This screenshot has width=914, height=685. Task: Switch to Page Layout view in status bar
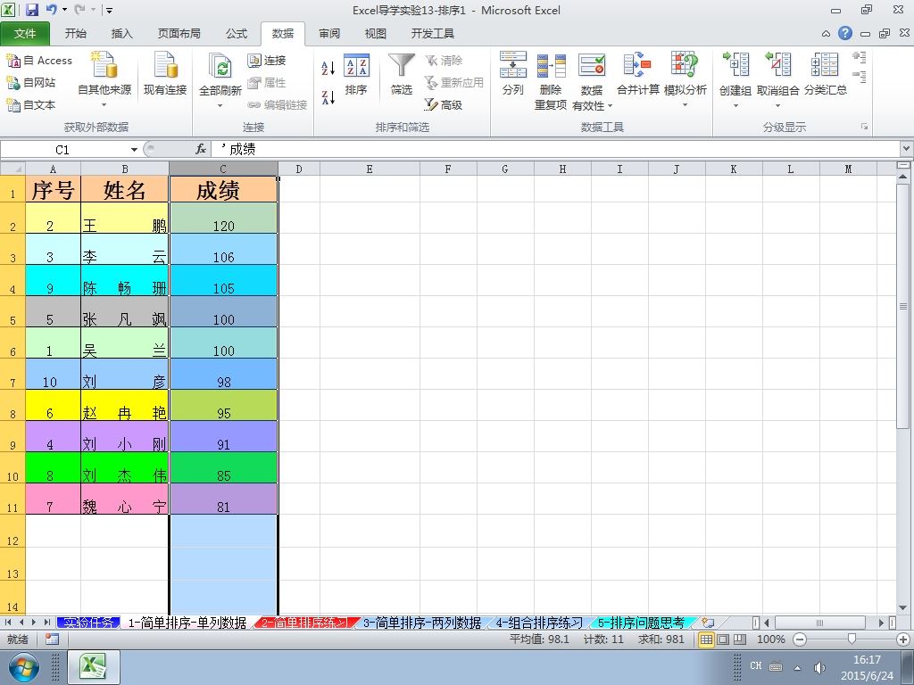[x=723, y=639]
